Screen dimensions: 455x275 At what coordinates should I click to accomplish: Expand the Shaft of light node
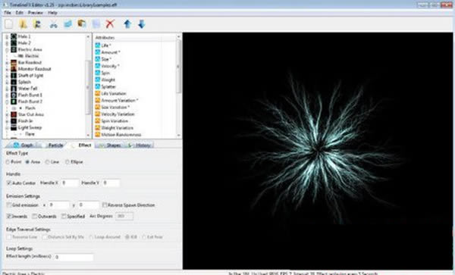(7, 75)
